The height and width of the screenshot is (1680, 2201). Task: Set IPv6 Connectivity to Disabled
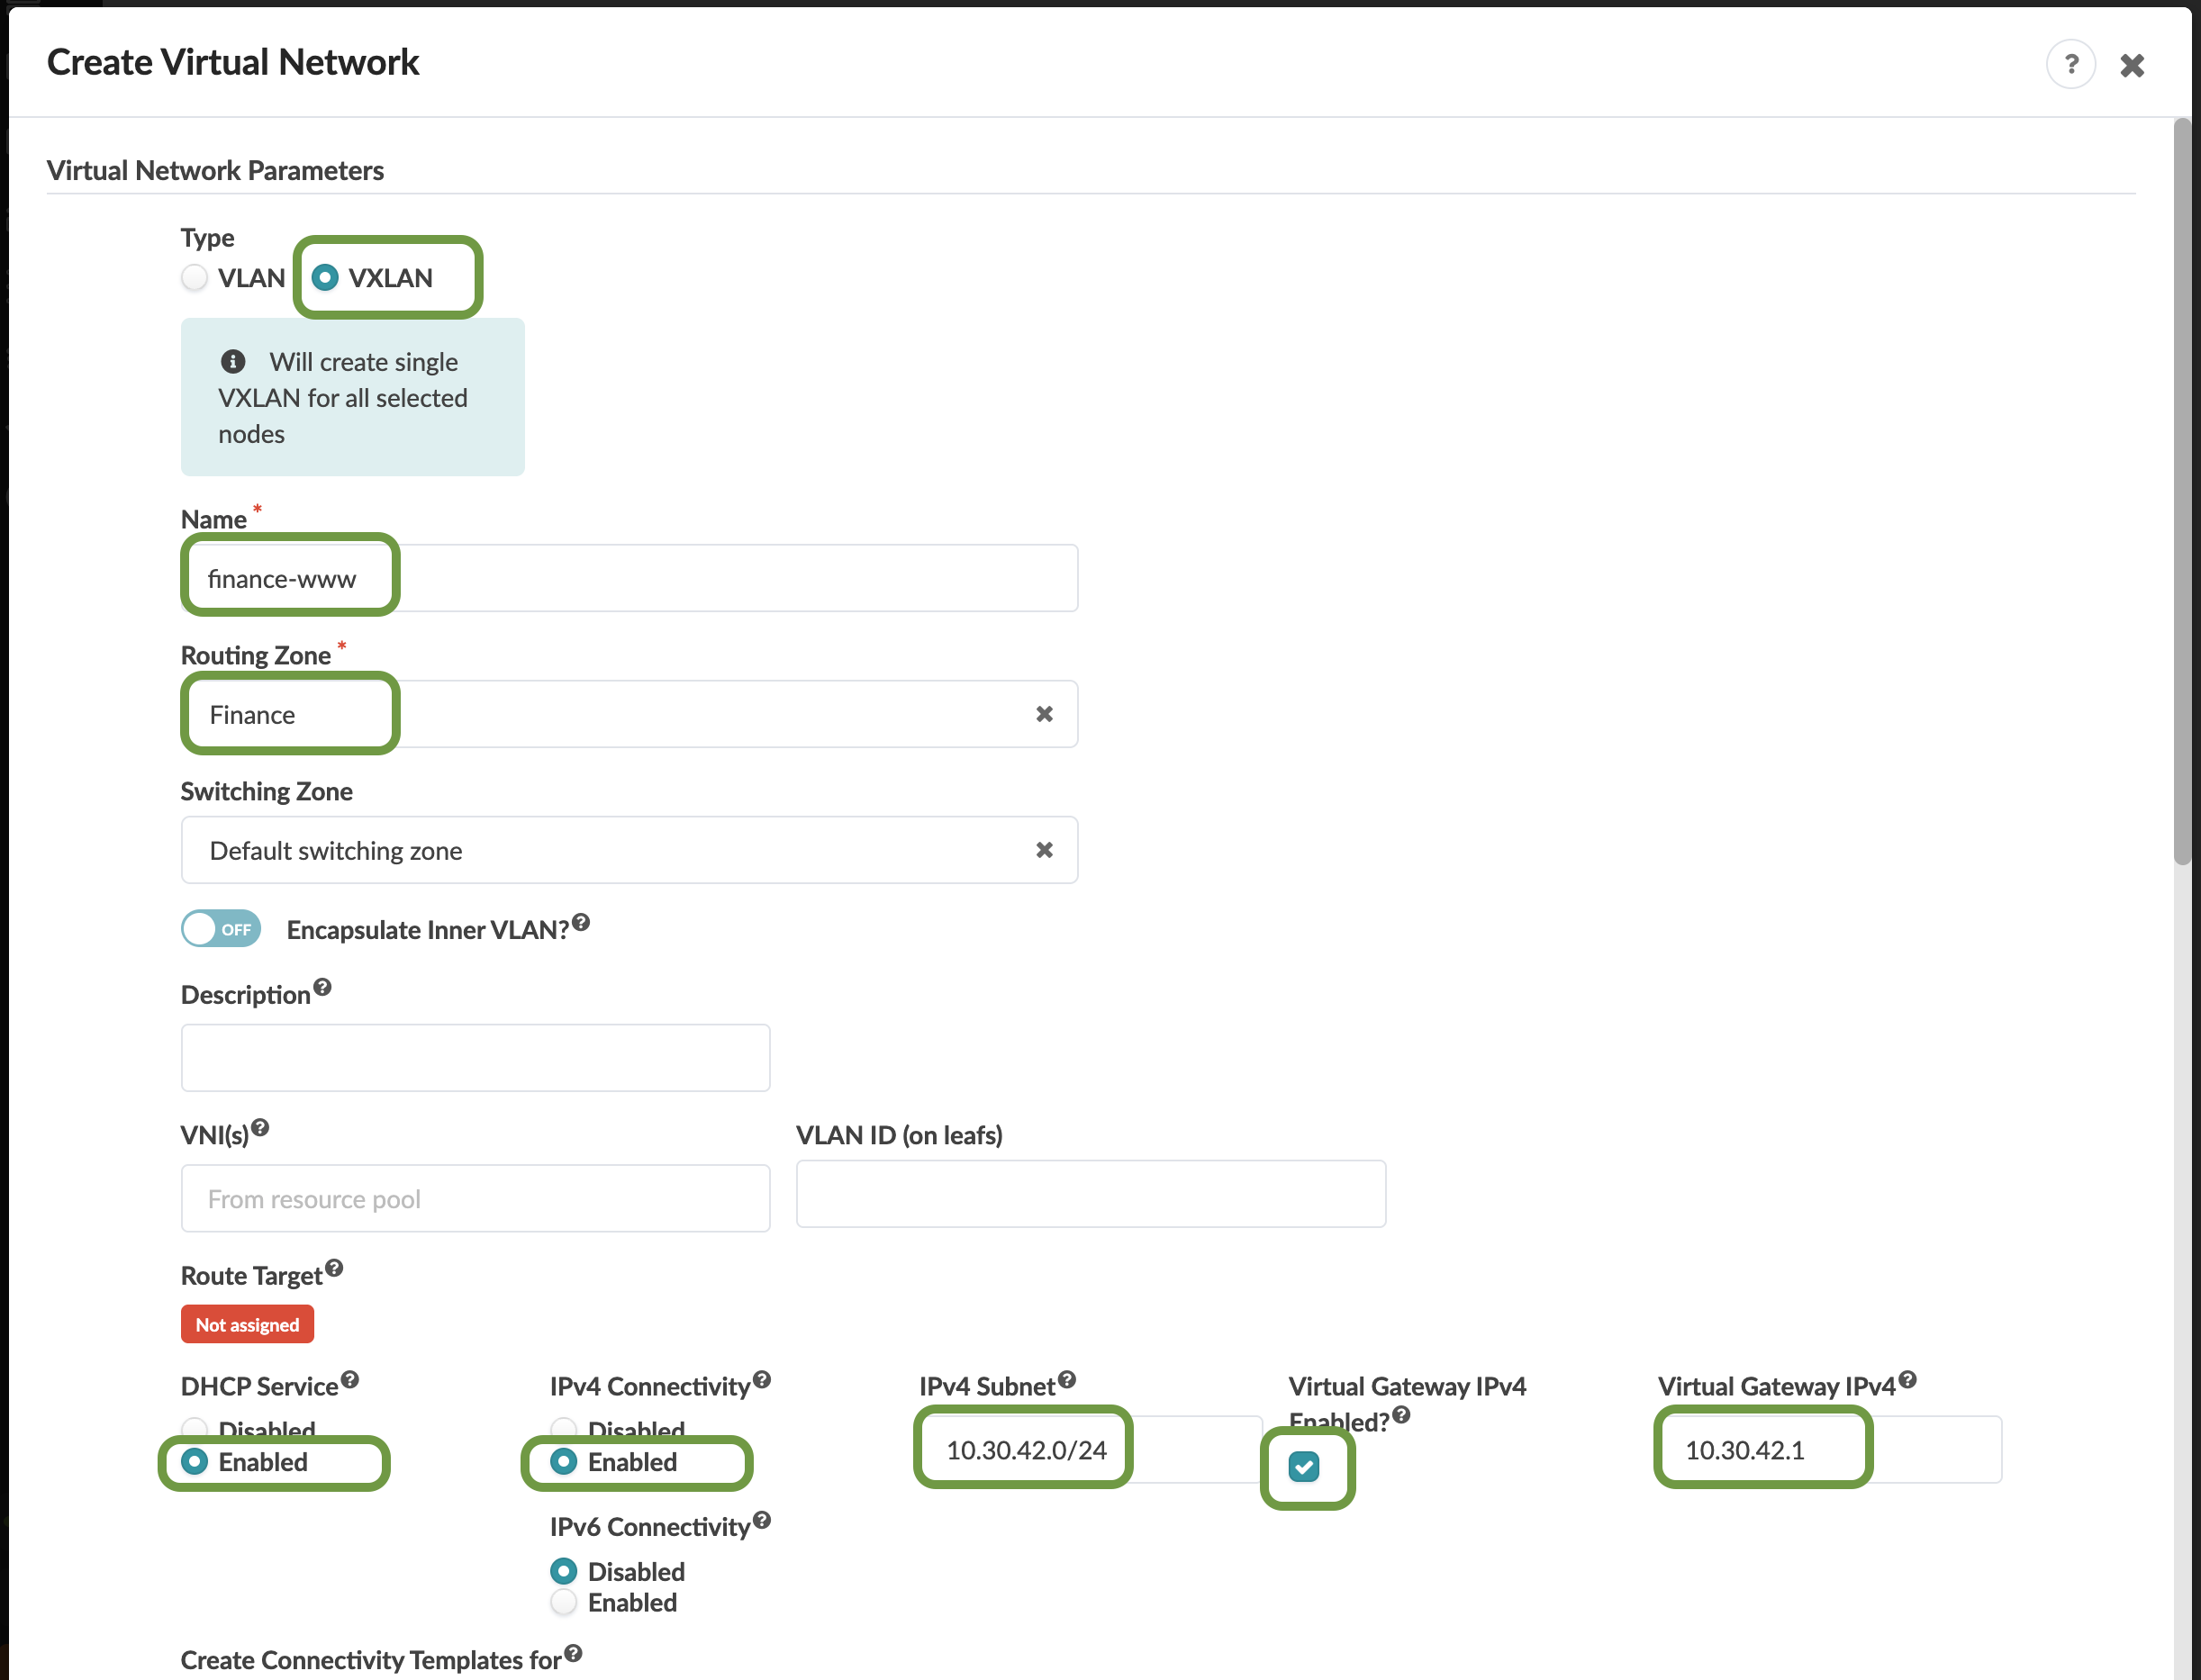coord(564,1571)
